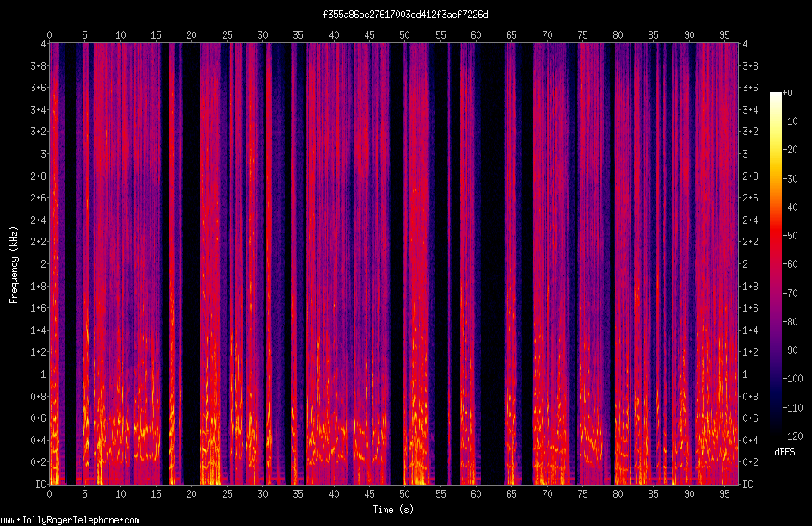Click the 'Time (s)' axis label

tap(393, 510)
